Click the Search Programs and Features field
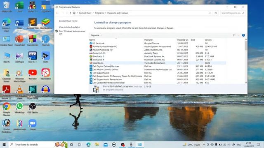 [233, 13]
